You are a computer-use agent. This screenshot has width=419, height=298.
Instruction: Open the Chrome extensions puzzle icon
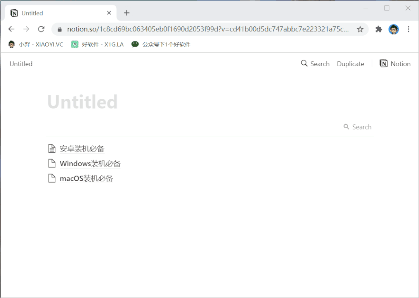379,29
